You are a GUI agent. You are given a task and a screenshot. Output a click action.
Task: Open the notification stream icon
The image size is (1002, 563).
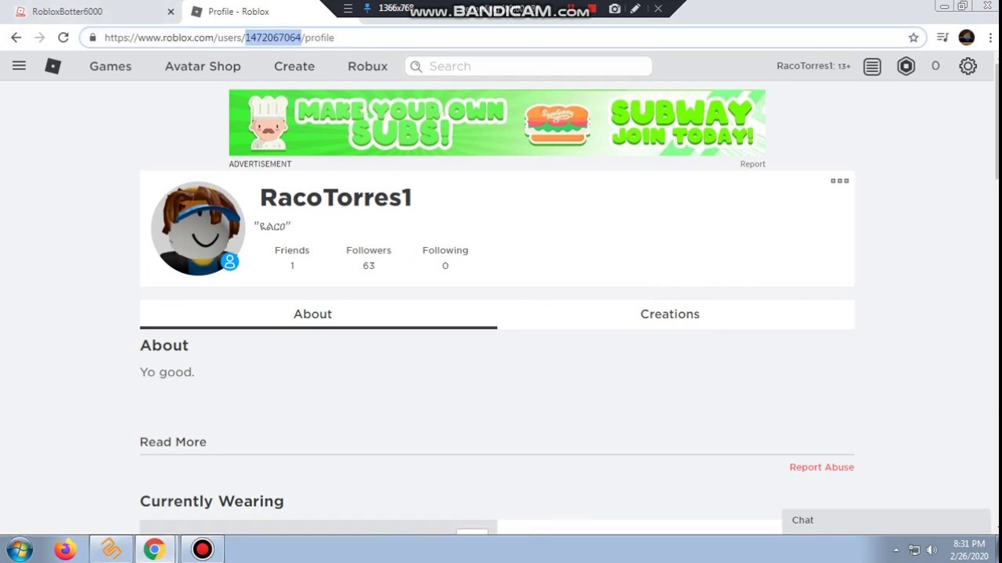point(872,66)
